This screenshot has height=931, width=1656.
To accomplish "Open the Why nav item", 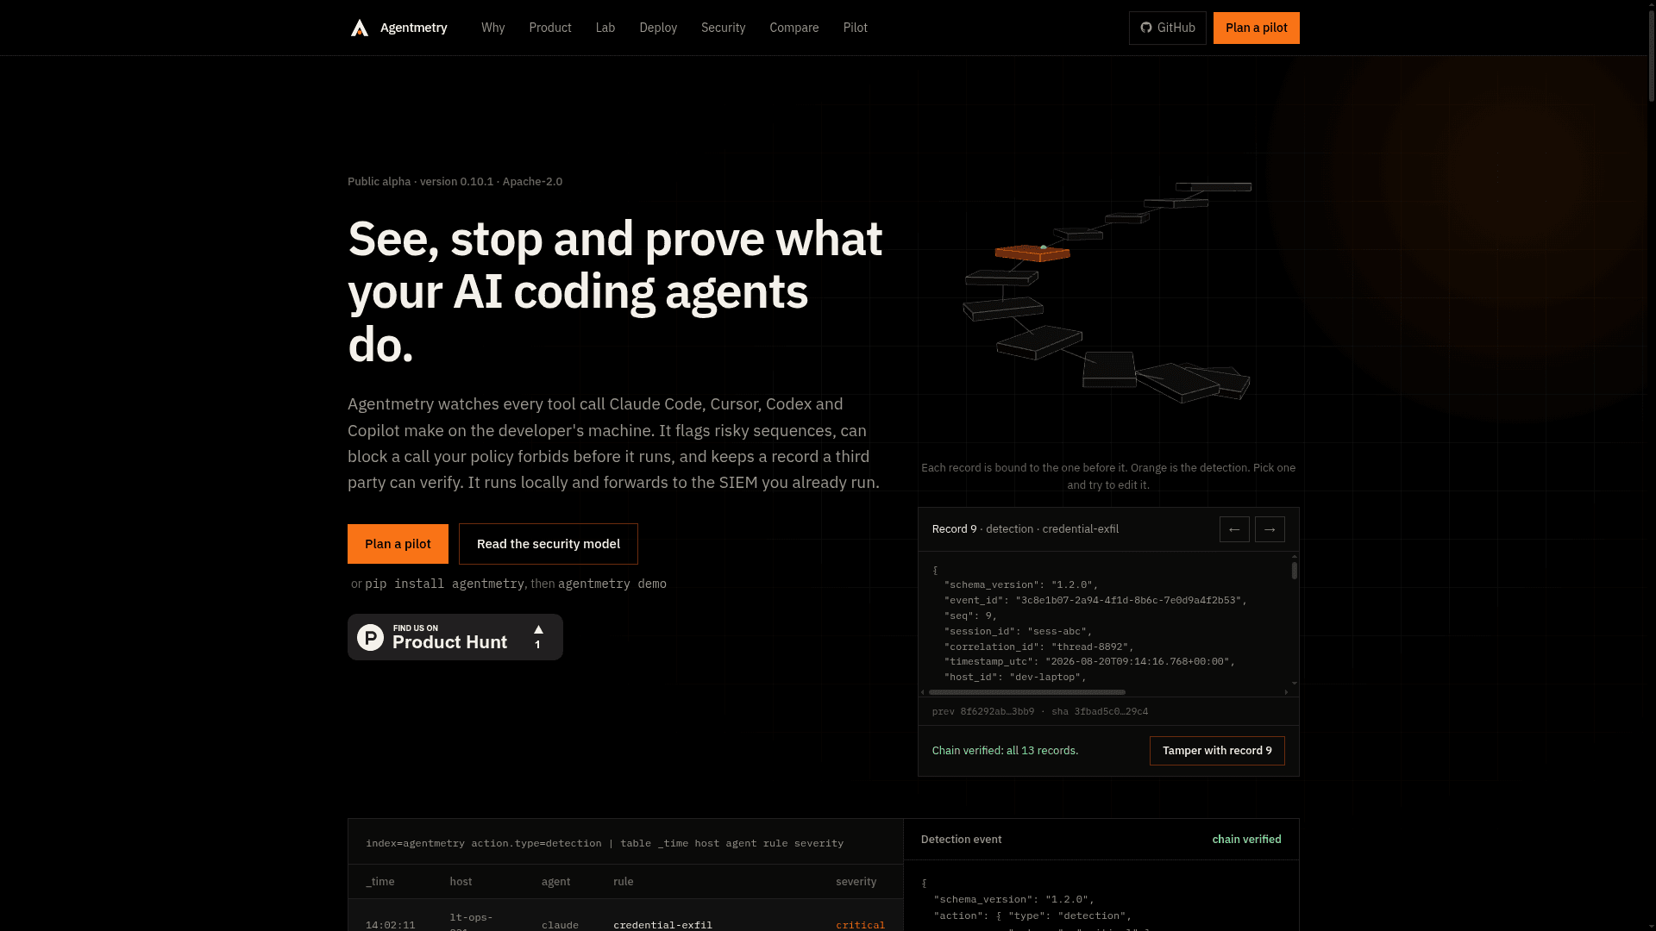I will (x=492, y=28).
